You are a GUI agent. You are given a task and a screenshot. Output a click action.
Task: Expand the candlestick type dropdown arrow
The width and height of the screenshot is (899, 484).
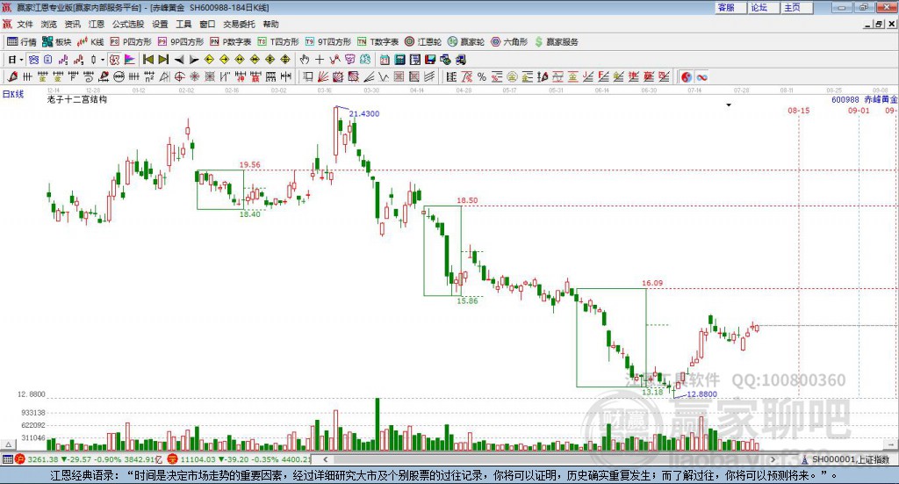tap(103, 60)
